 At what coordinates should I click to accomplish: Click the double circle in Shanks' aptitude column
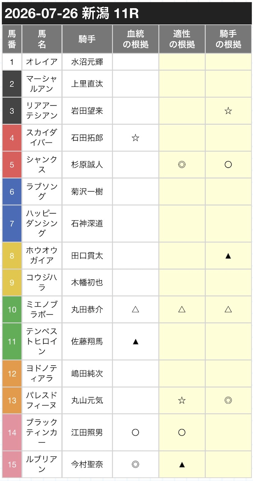pos(182,164)
